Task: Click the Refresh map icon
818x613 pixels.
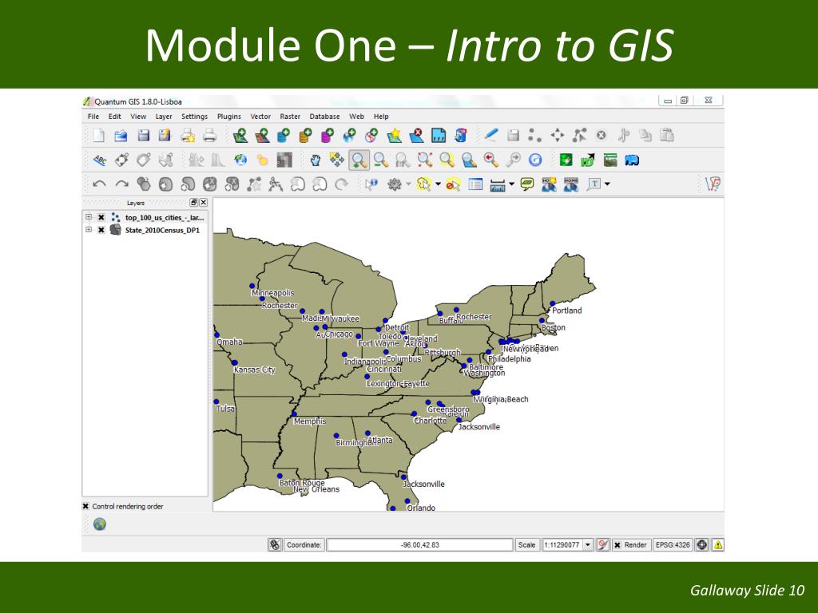Action: (x=536, y=160)
